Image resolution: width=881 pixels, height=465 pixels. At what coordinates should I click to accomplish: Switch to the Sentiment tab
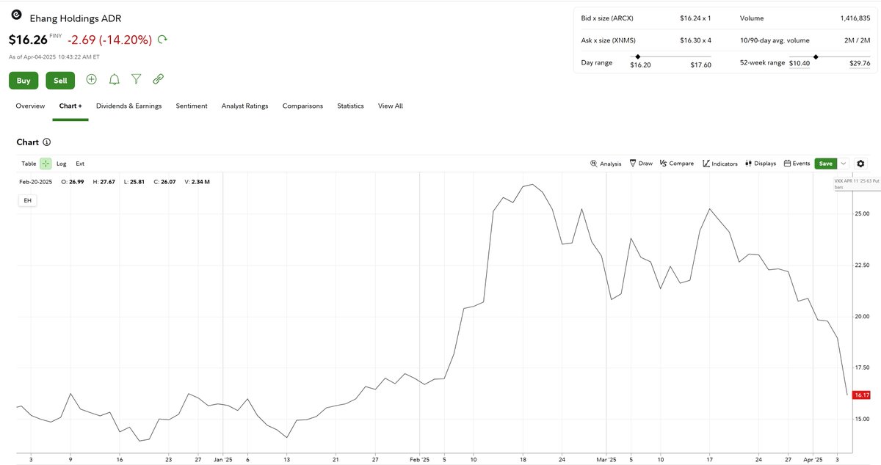(x=192, y=106)
